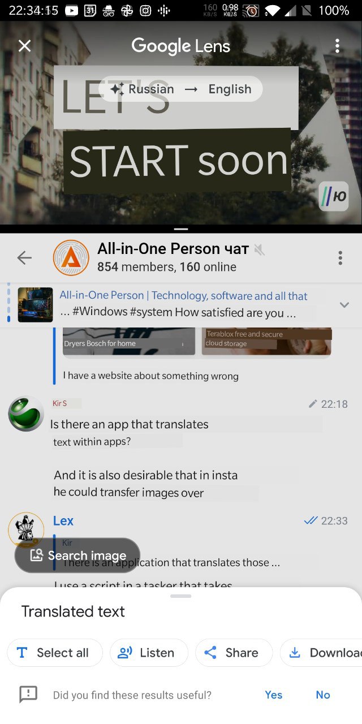
Task: Tap the Translated text sheet handle
Action: [x=181, y=596]
